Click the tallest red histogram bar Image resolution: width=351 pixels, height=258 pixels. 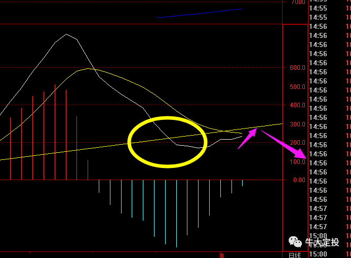point(55,132)
